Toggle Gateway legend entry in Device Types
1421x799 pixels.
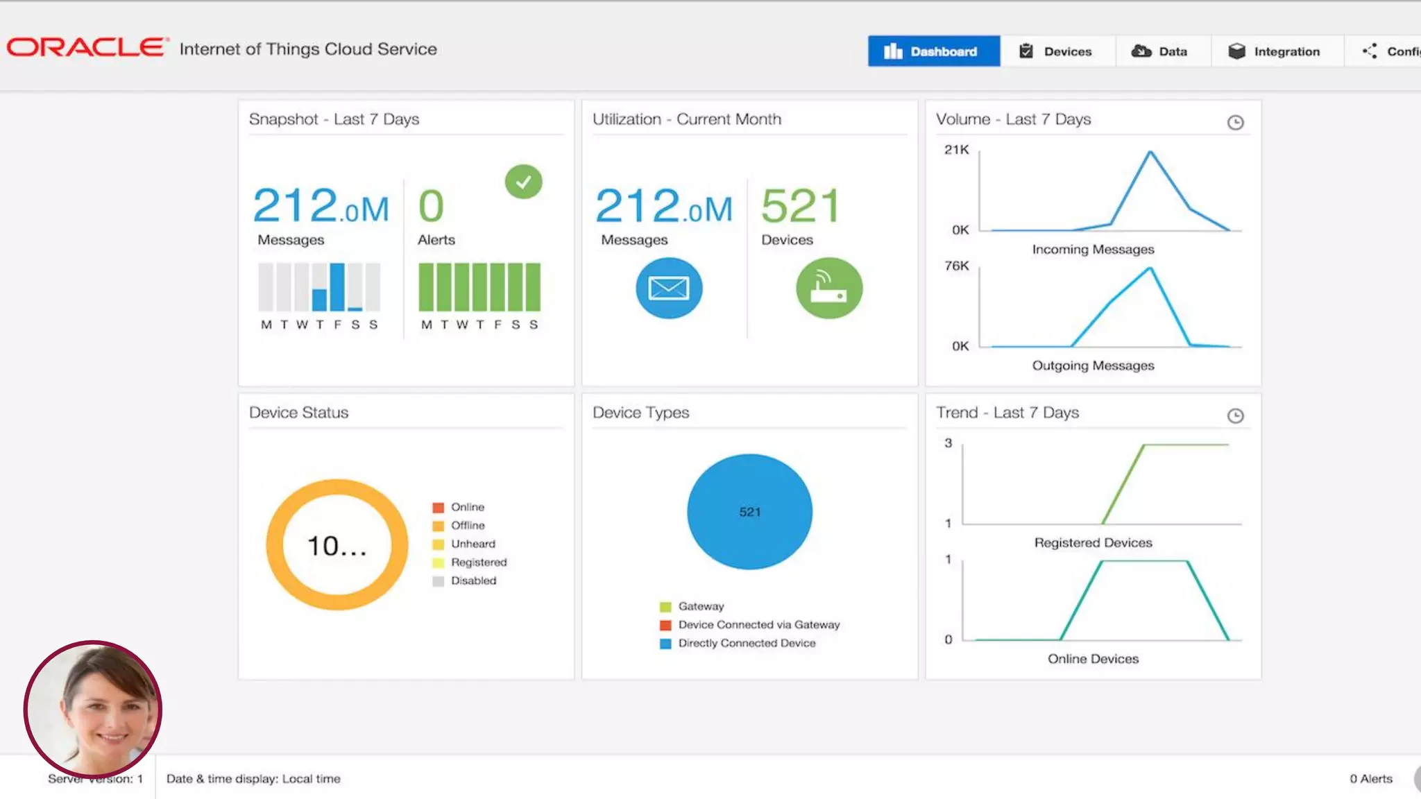(700, 607)
